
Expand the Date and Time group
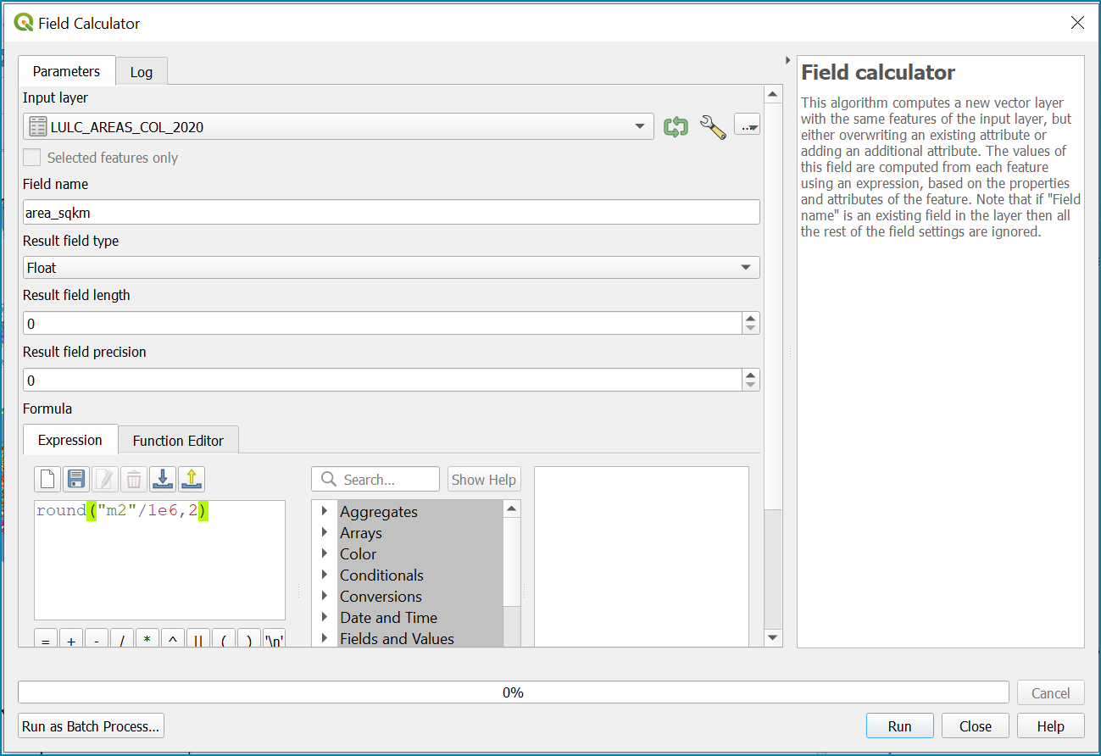pos(325,617)
